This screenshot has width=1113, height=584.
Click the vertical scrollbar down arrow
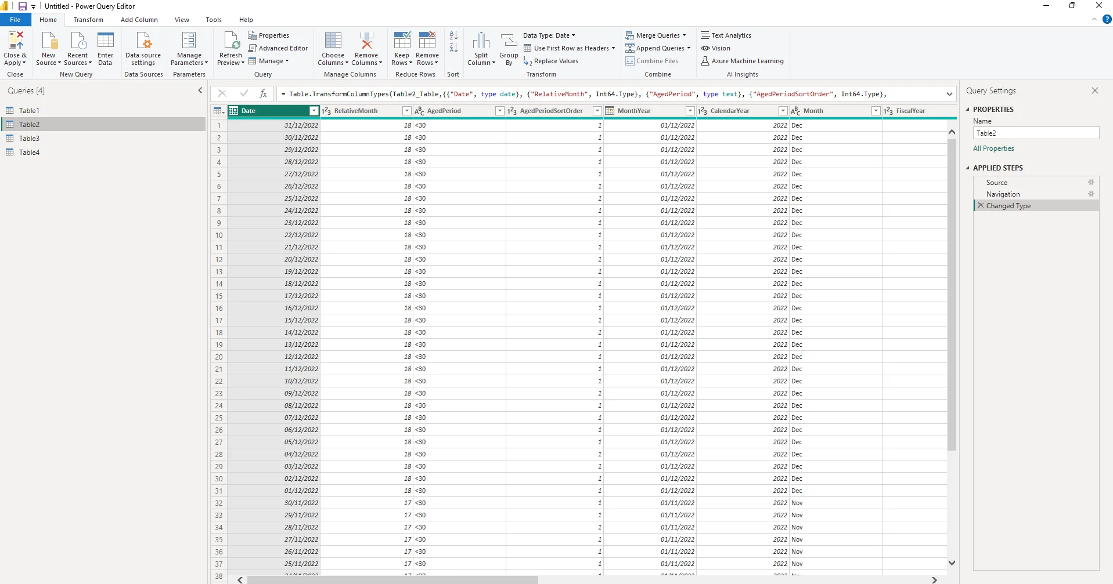point(952,563)
